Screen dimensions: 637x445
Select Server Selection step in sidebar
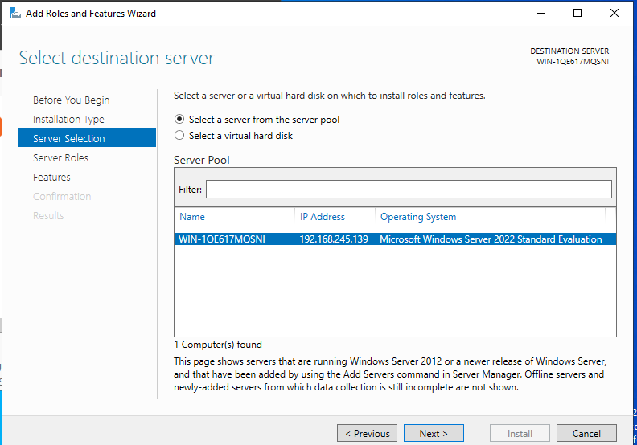point(87,138)
